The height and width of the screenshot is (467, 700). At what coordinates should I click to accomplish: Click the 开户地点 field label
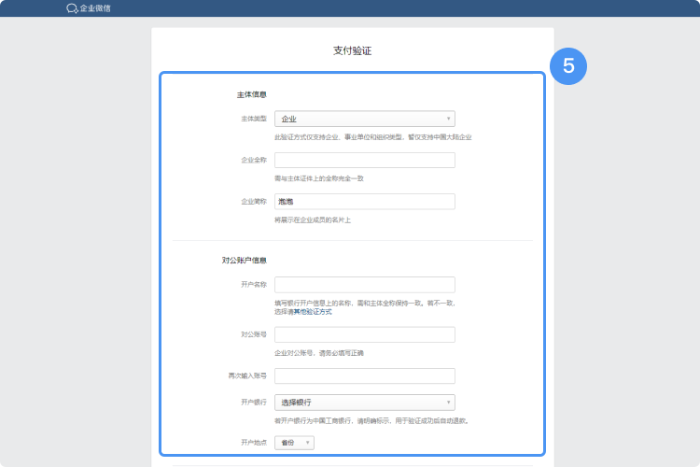[x=254, y=443]
